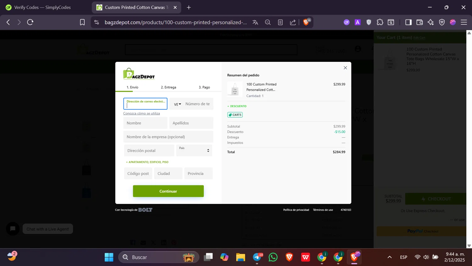
Task: Click the Ciudad field
Action: [x=168, y=173]
